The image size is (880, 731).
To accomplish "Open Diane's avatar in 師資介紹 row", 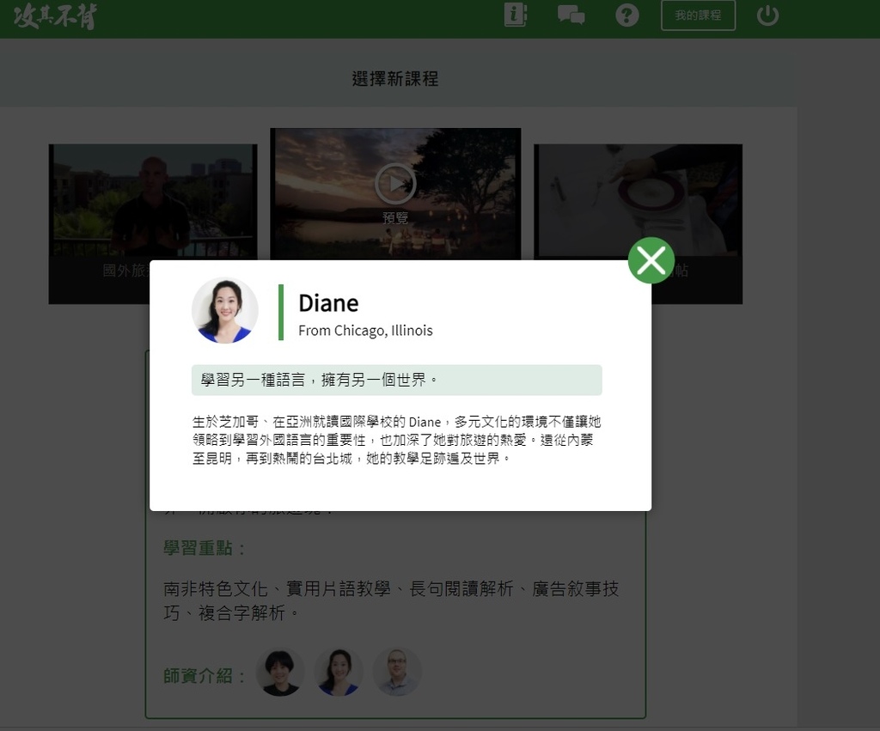I will (x=339, y=673).
